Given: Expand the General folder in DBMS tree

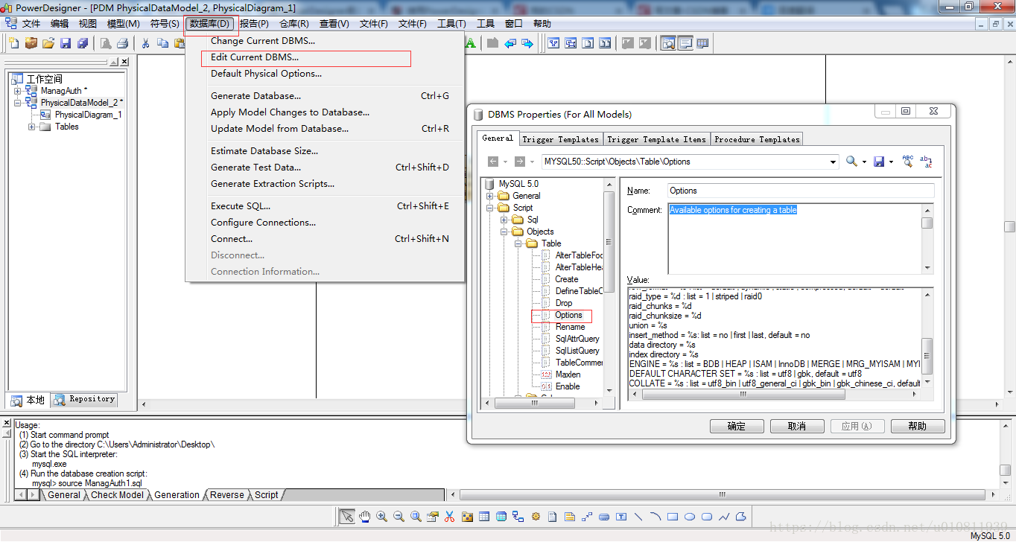Looking at the screenshot, I should pyautogui.click(x=490, y=196).
